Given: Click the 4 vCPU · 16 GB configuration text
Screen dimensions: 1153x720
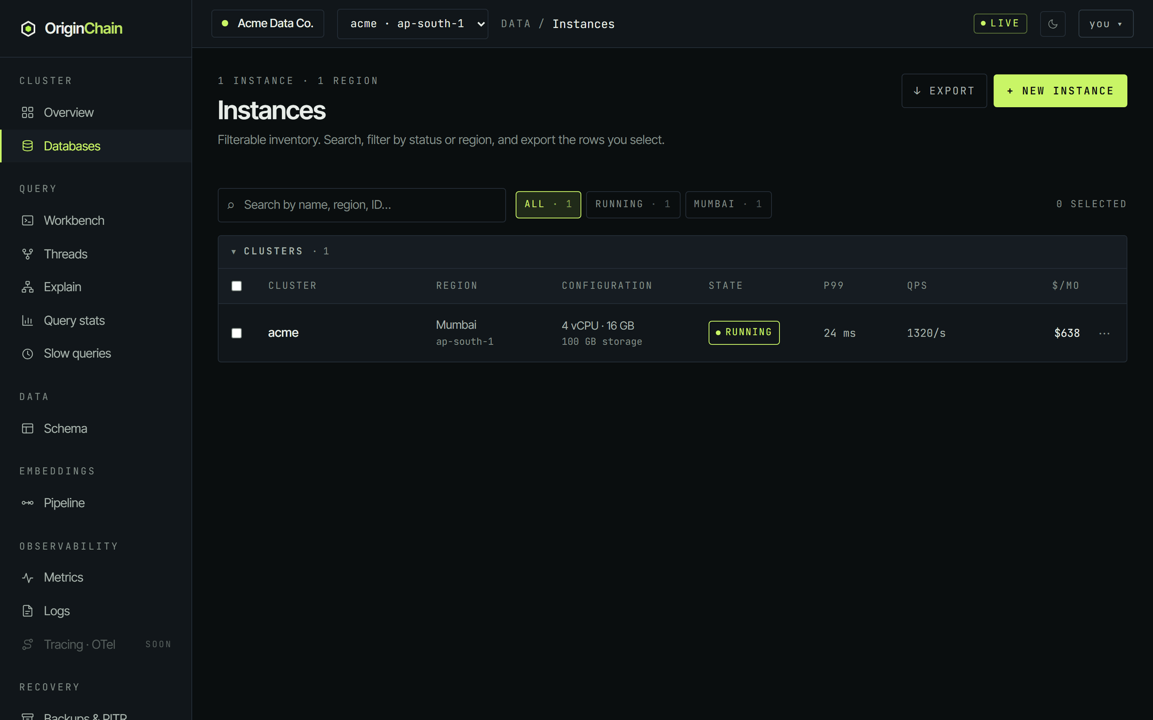Looking at the screenshot, I should pyautogui.click(x=598, y=325).
